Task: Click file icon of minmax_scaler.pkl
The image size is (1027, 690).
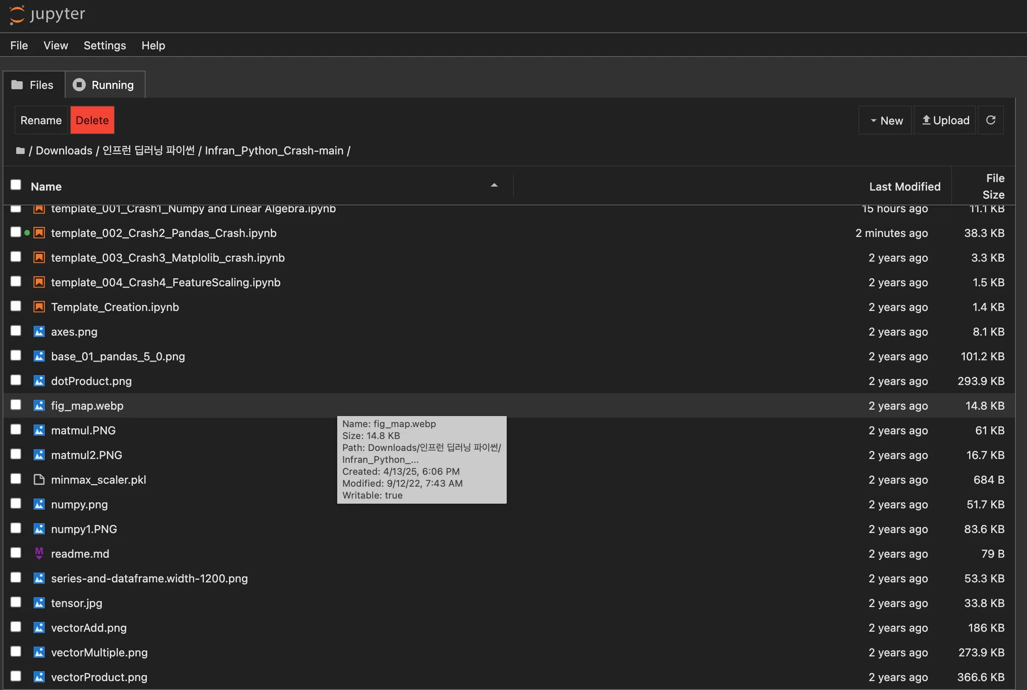Action: point(39,479)
